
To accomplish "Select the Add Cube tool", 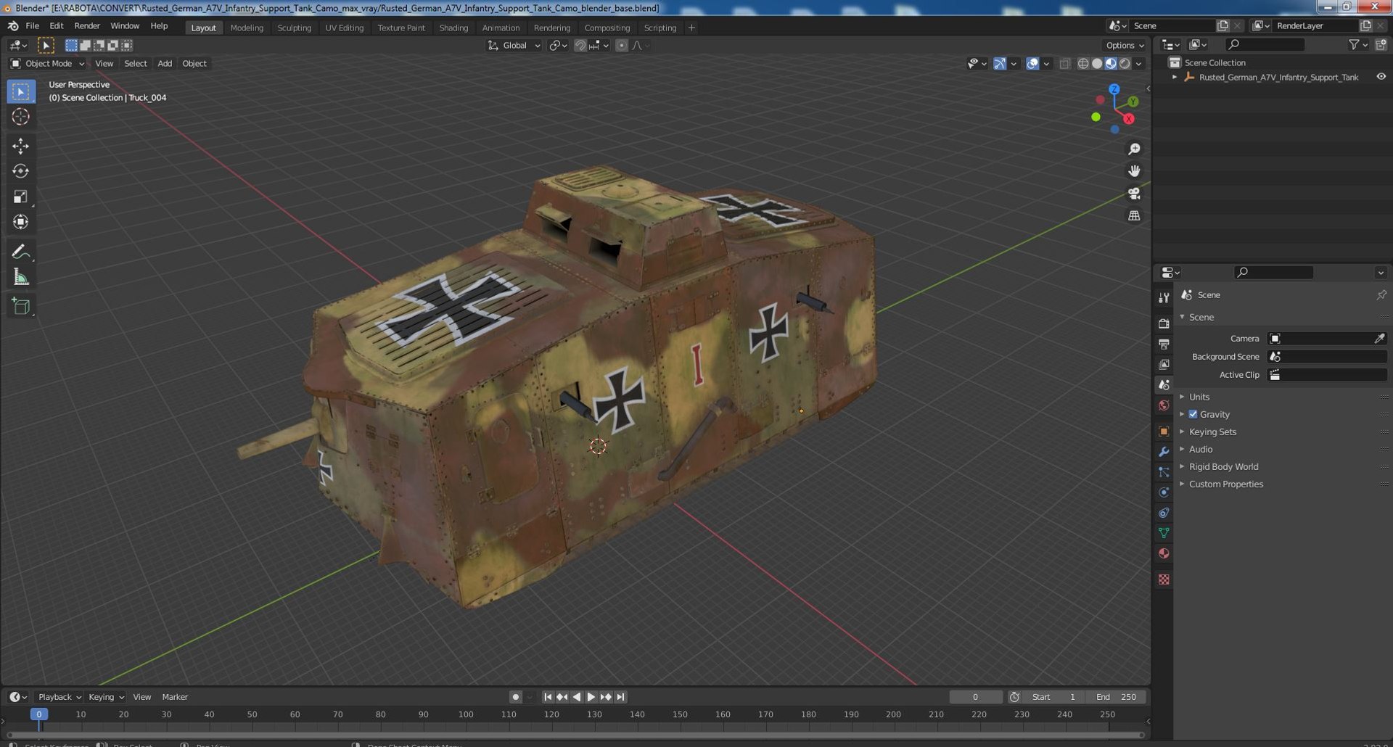I will (20, 306).
